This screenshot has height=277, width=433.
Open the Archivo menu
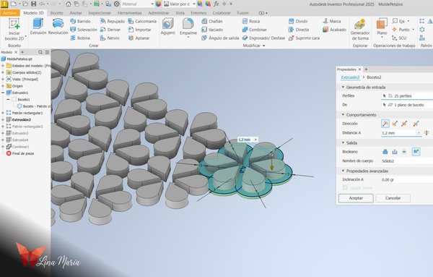(x=10, y=13)
